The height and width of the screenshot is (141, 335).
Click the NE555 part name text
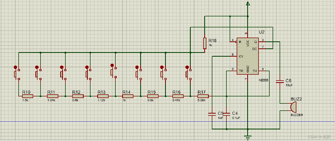pos(263,80)
